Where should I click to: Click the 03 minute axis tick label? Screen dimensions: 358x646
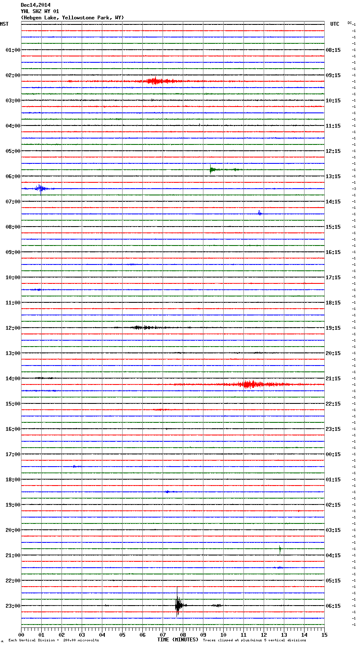point(82,635)
